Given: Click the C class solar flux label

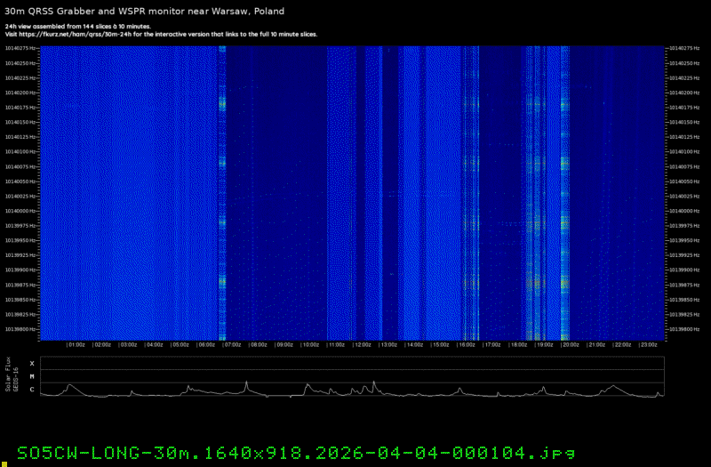Looking at the screenshot, I should (32, 390).
